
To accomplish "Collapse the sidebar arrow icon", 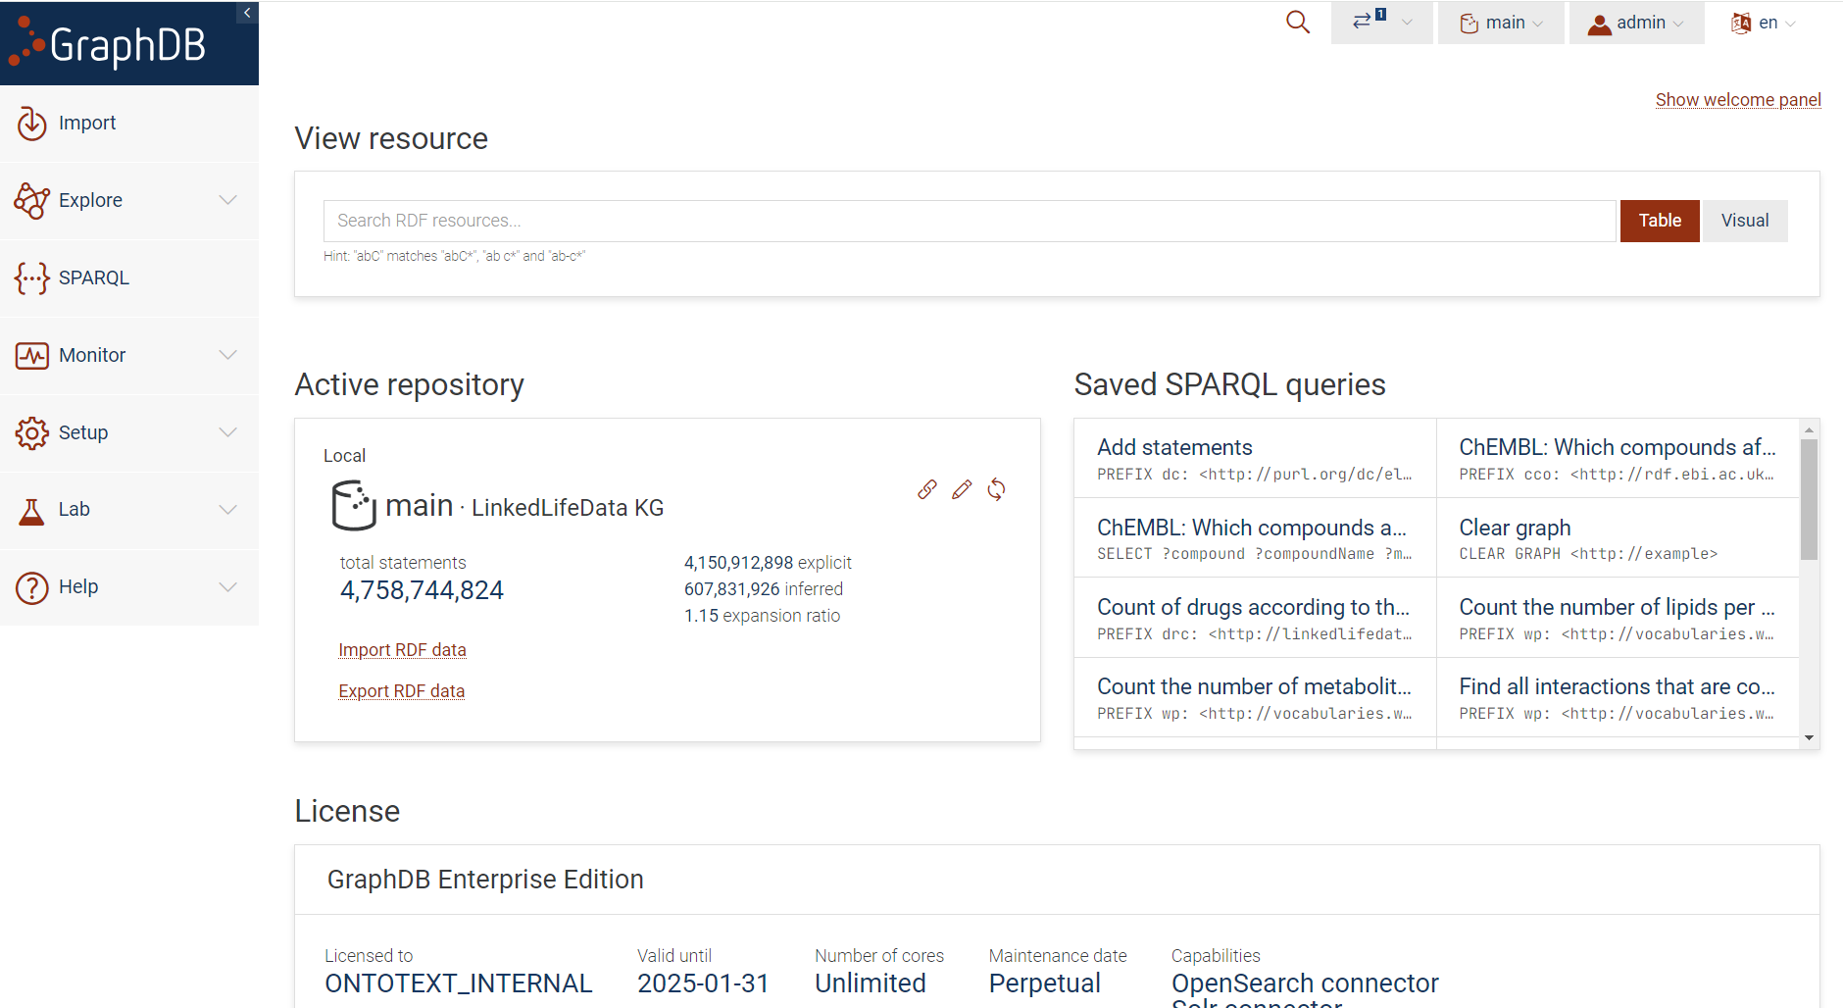I will pyautogui.click(x=247, y=13).
